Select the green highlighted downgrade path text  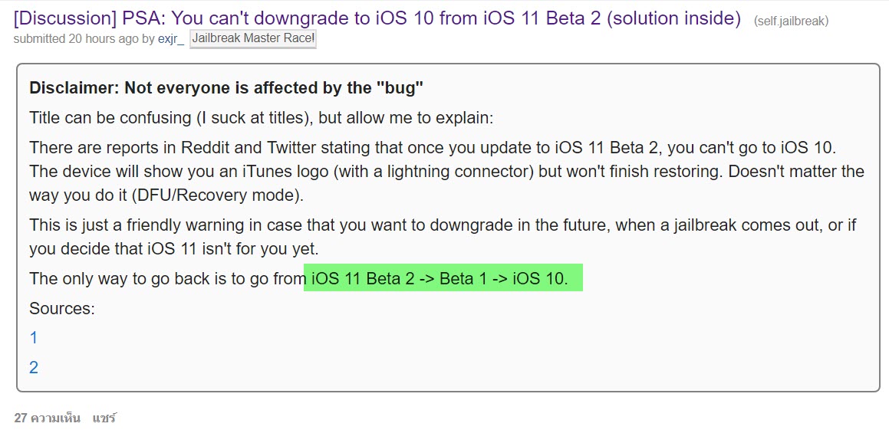pos(443,277)
